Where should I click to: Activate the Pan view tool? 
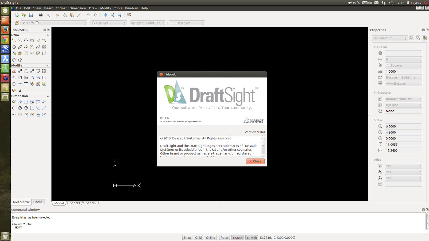pyautogui.click(x=105, y=15)
